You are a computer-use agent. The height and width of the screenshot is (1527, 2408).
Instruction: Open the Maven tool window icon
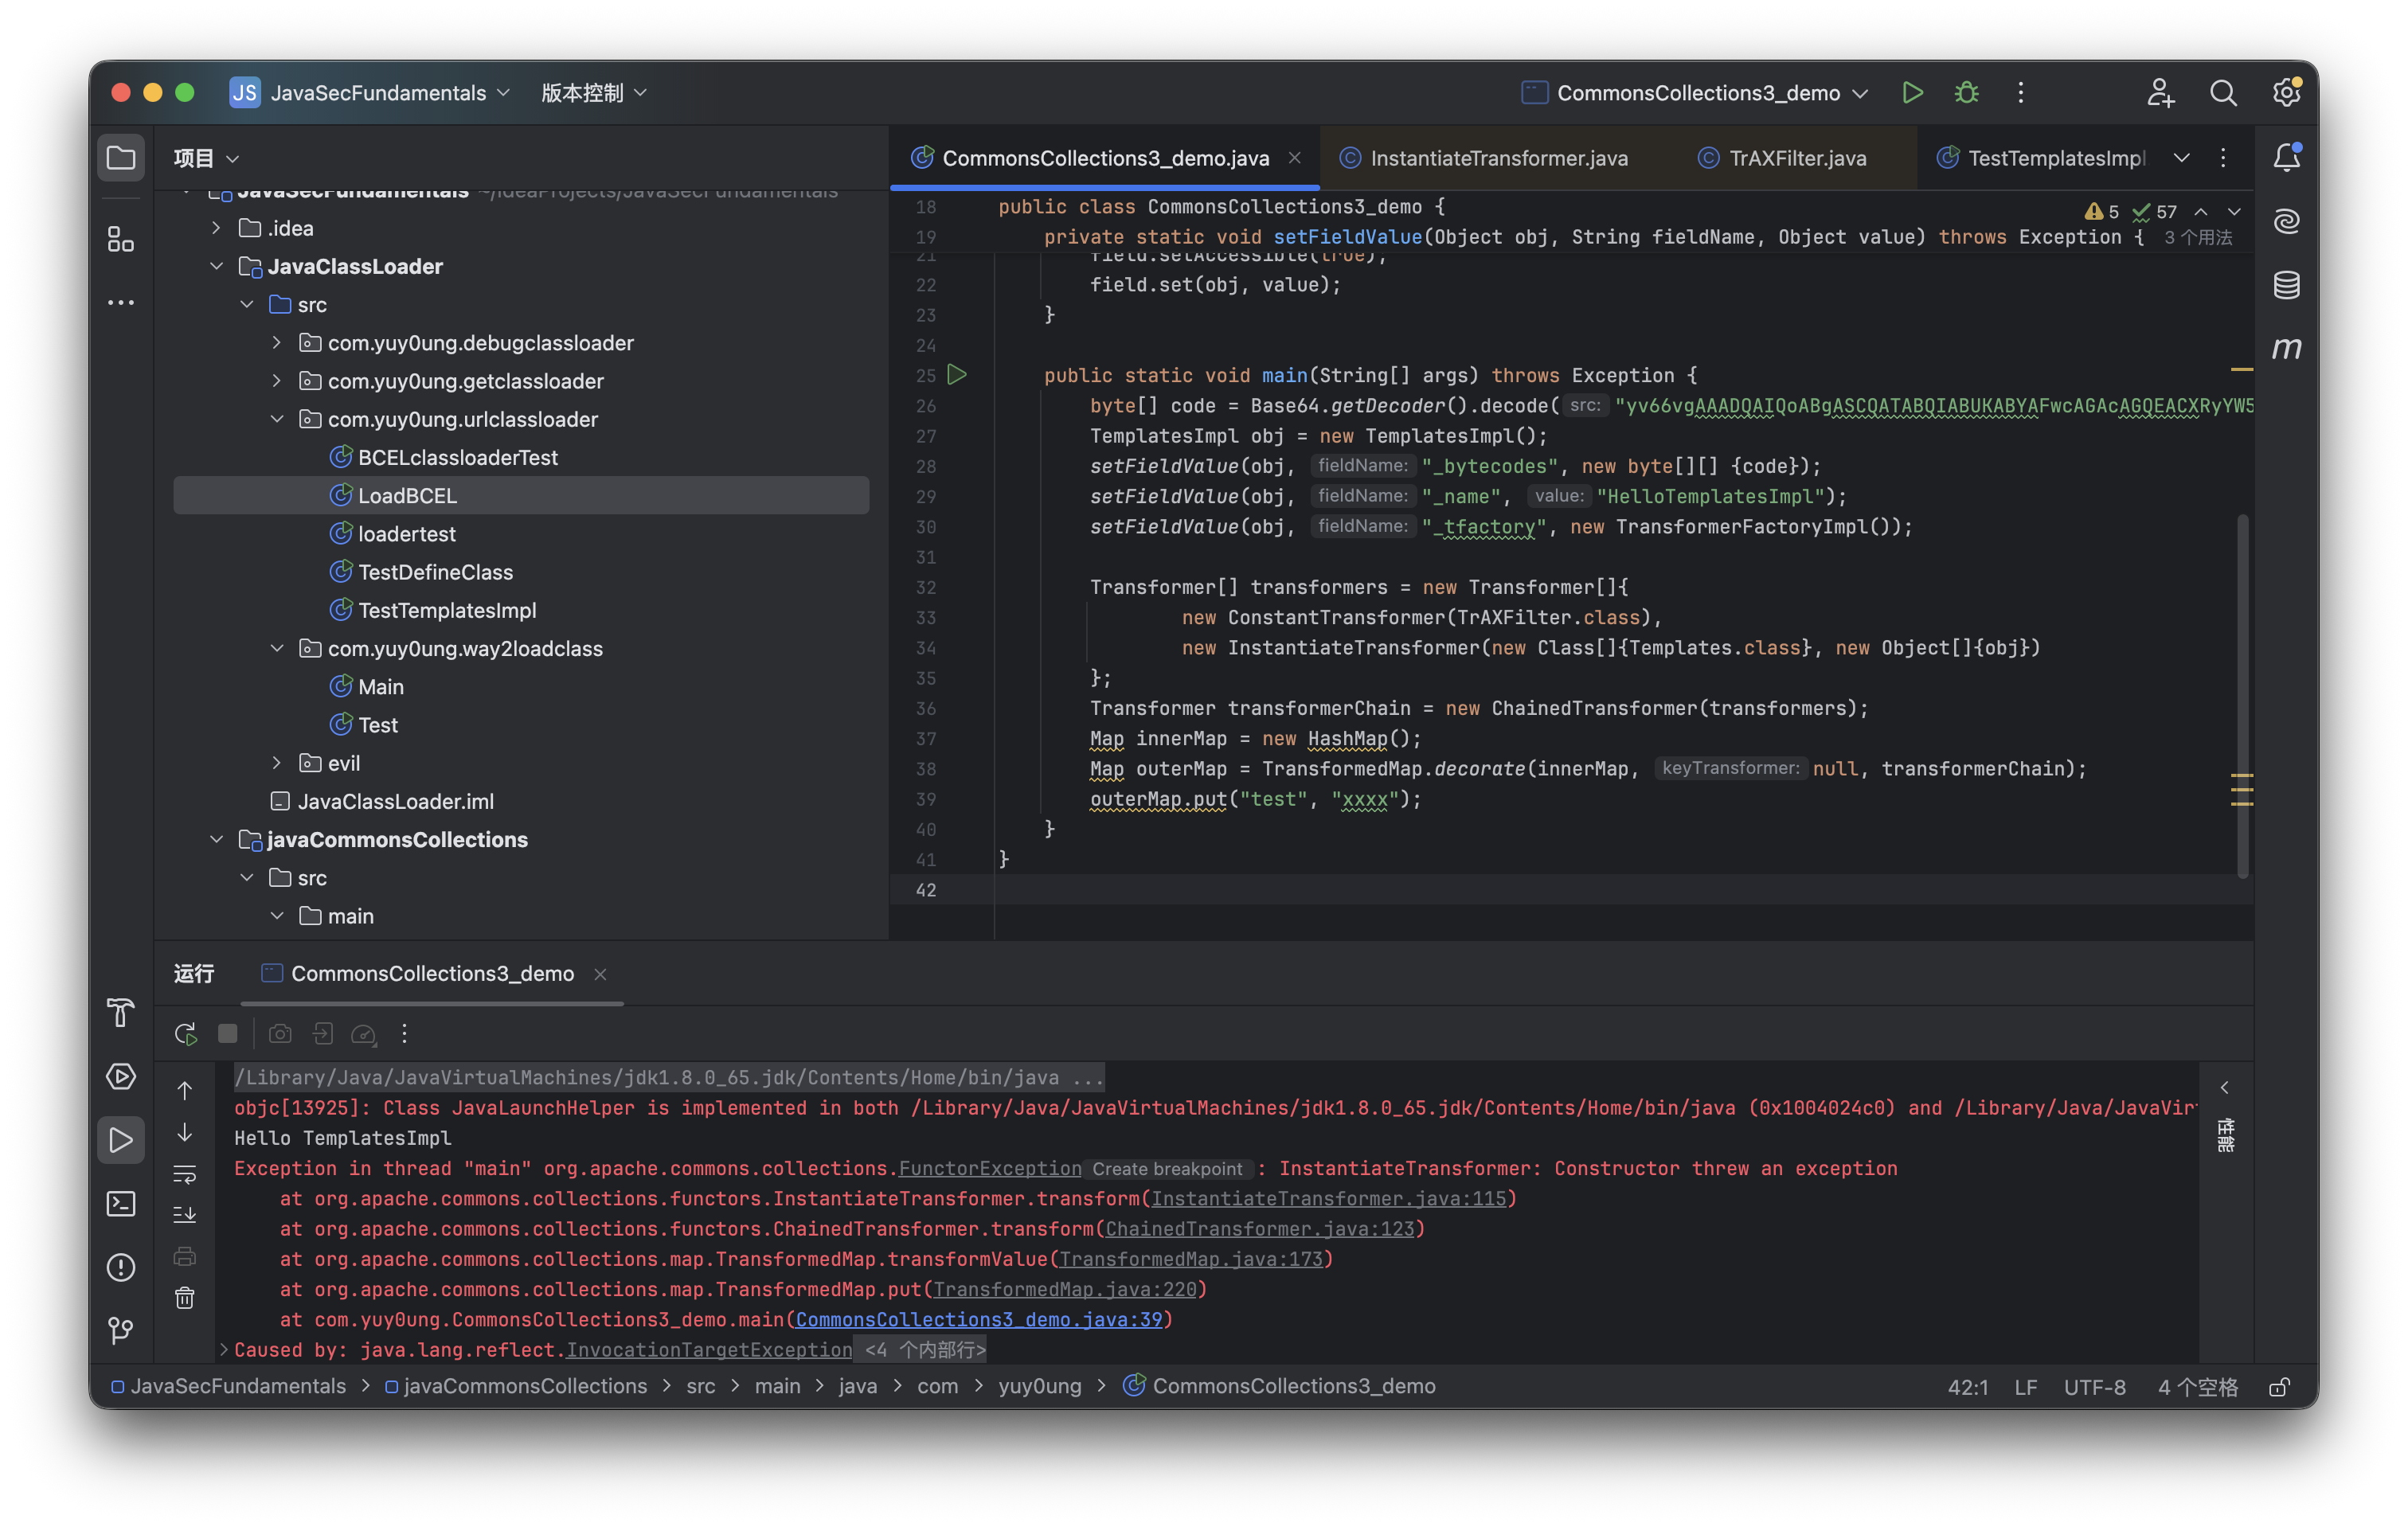click(x=2286, y=348)
